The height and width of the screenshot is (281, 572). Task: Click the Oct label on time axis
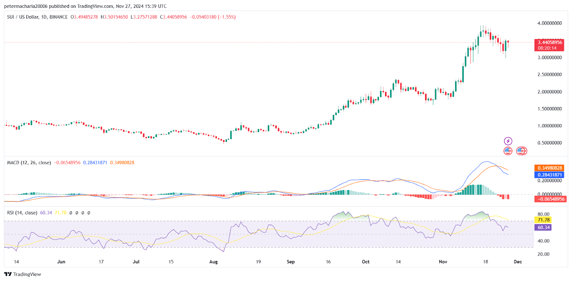pyautogui.click(x=365, y=262)
